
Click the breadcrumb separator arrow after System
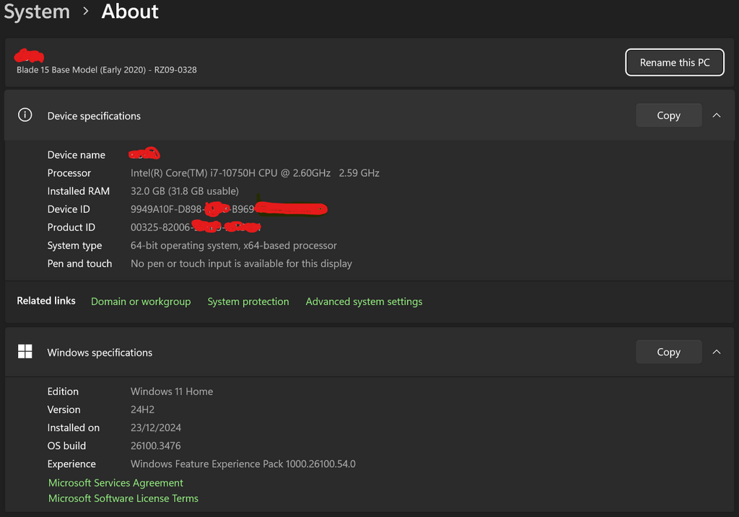(x=86, y=12)
